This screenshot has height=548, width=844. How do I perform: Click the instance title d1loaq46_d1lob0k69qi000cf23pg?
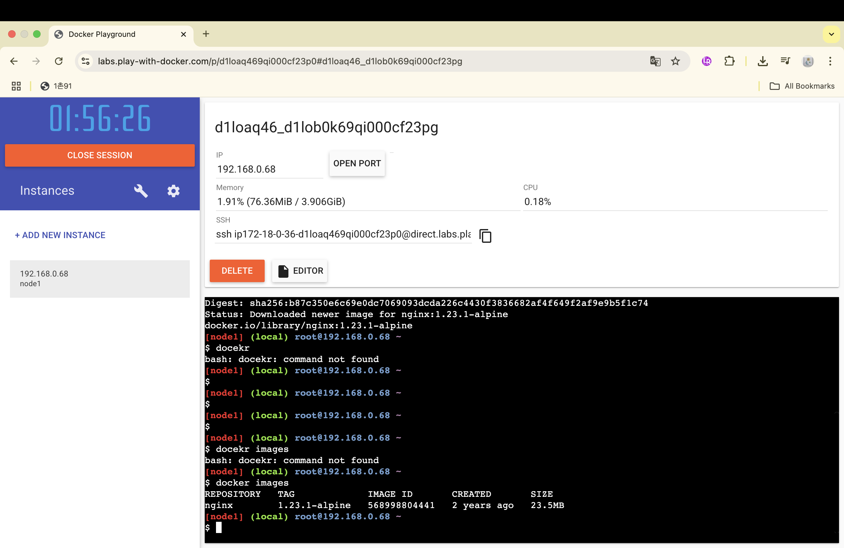coord(326,127)
